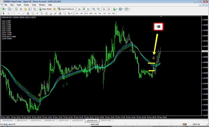Expand the New Chart dropdown arrow
Image resolution: width=209 pixels, height=127 pixels.
[x=6, y=9]
